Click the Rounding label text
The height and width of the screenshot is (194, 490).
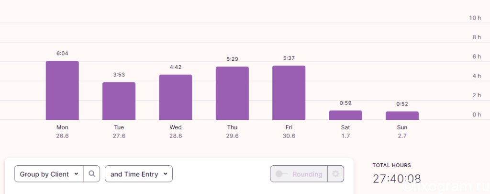coord(307,174)
